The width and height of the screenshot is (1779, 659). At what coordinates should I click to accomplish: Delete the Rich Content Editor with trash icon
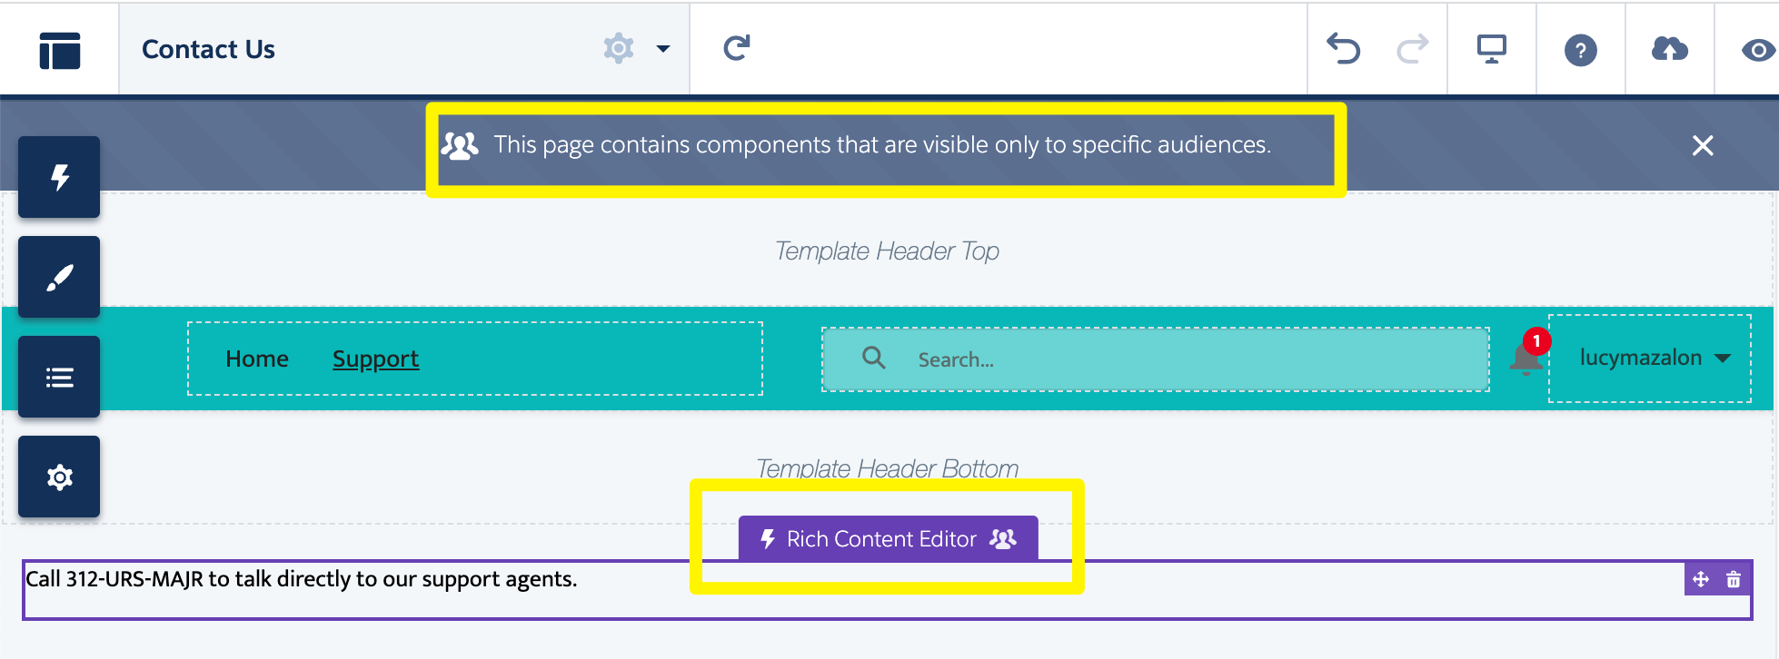(x=1734, y=579)
